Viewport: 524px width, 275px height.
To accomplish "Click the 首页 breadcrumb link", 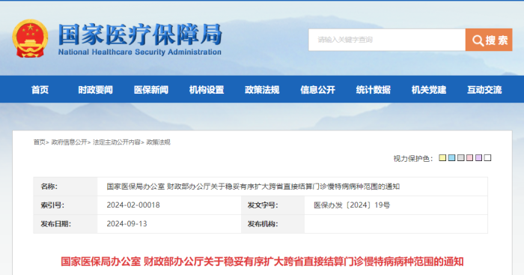I will coord(40,142).
